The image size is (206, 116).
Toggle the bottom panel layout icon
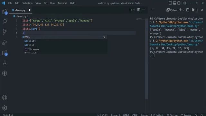(174, 3)
